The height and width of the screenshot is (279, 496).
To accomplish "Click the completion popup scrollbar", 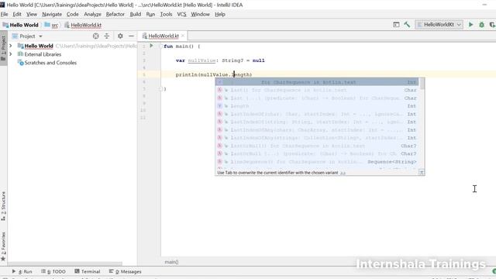I will click(x=422, y=84).
